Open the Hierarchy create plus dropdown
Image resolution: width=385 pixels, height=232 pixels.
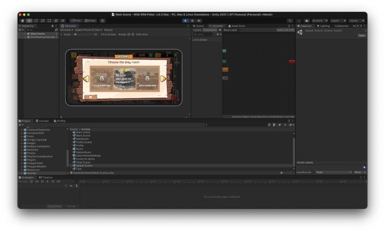click(21, 30)
